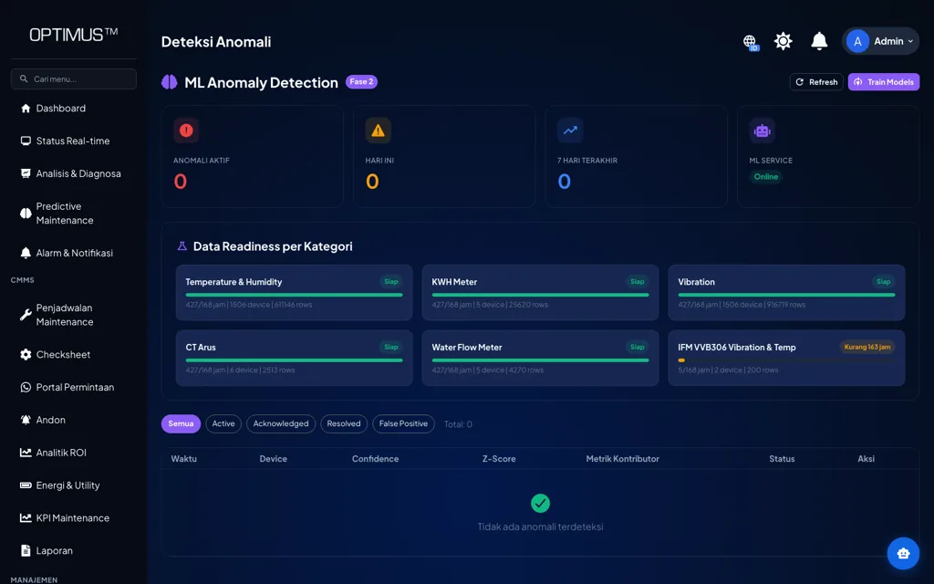Click the Total: 0 count text
The height and width of the screenshot is (584, 934).
[x=458, y=424]
